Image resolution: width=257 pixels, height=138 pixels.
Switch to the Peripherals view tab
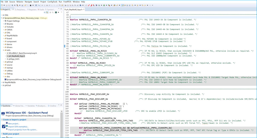point(21,10)
